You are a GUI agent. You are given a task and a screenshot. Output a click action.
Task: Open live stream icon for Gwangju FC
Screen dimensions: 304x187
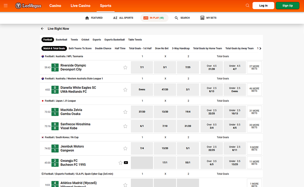coord(126,163)
